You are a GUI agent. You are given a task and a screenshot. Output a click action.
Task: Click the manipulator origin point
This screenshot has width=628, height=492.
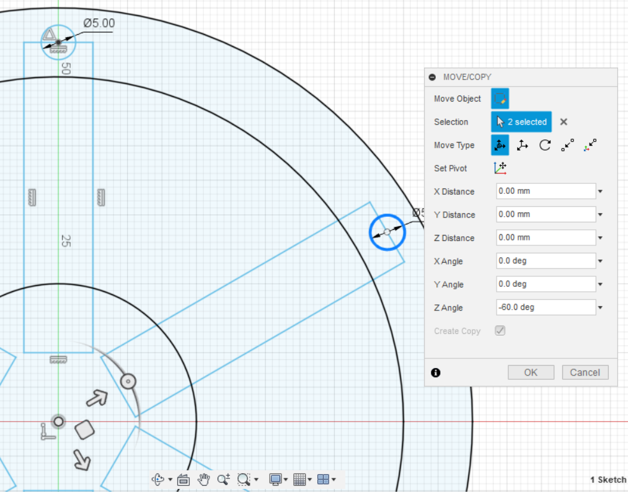coord(58,421)
